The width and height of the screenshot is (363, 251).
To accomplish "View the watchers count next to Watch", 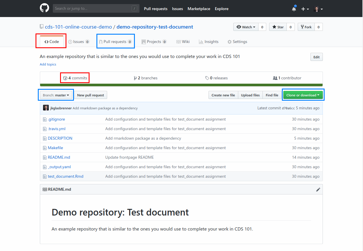I will (x=262, y=27).
